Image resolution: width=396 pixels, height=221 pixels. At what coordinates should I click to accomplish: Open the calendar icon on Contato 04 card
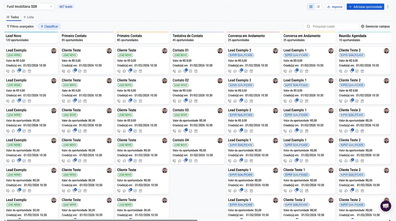point(196,161)
